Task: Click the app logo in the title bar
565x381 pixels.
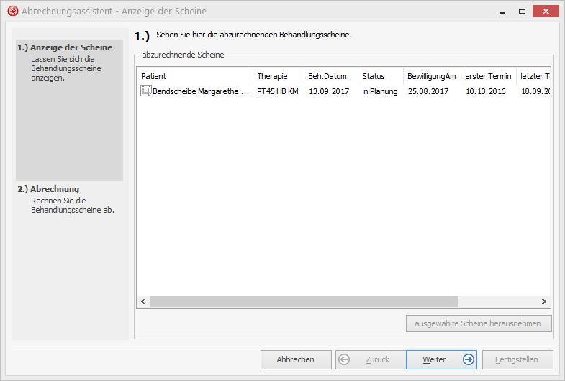Action: (x=12, y=11)
